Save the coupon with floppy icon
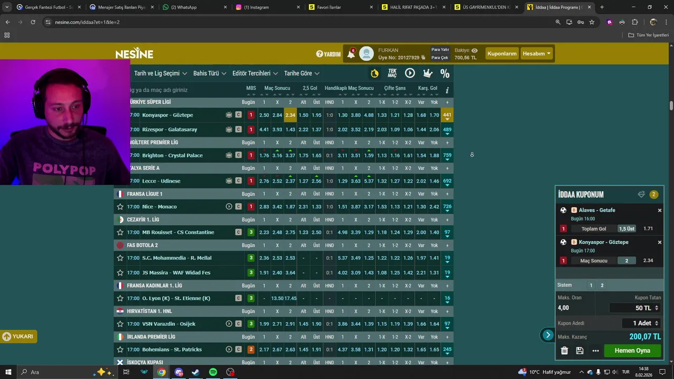Image resolution: width=674 pixels, height=379 pixels. pyautogui.click(x=580, y=351)
